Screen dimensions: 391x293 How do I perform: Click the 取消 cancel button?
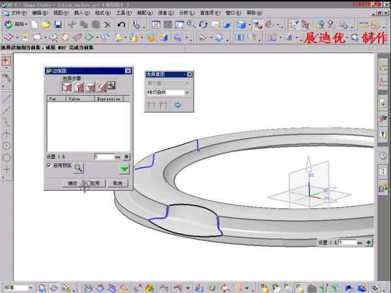[117, 184]
